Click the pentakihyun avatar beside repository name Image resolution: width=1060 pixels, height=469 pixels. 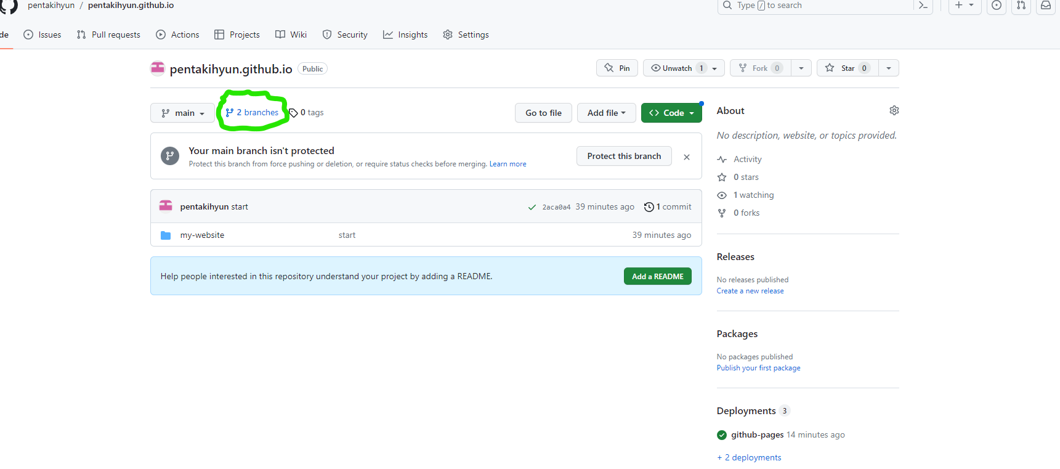pyautogui.click(x=158, y=68)
